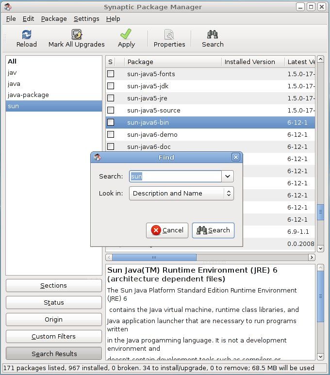The width and height of the screenshot is (330, 375).
Task: Click inside the Search text field
Action: 175,177
